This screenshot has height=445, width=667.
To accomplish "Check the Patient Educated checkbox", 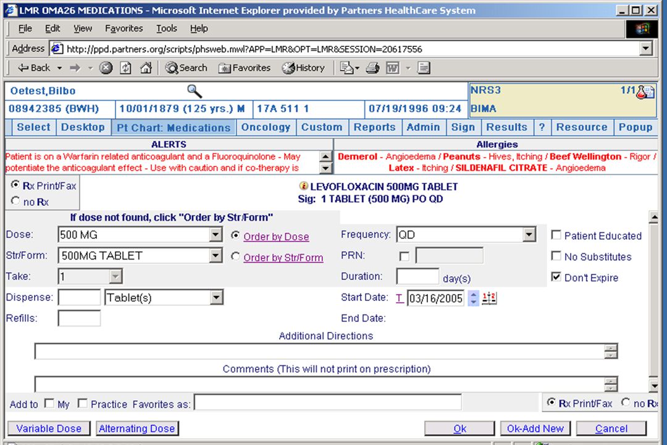I will click(x=556, y=235).
